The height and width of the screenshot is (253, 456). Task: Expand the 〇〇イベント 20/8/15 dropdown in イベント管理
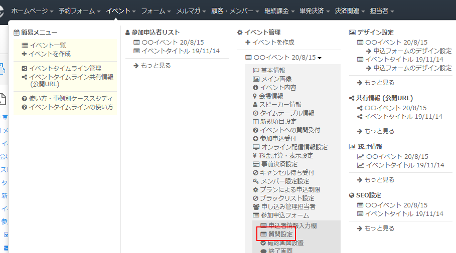tap(284, 58)
